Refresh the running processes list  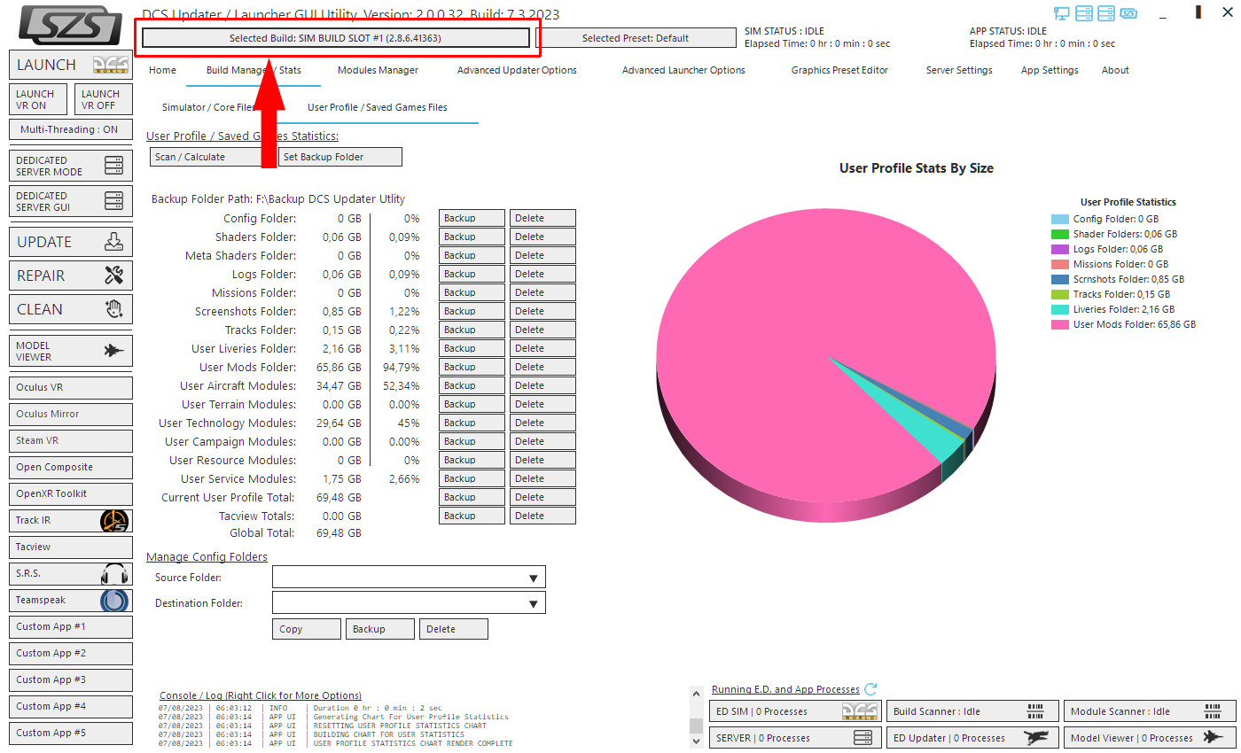coord(870,689)
